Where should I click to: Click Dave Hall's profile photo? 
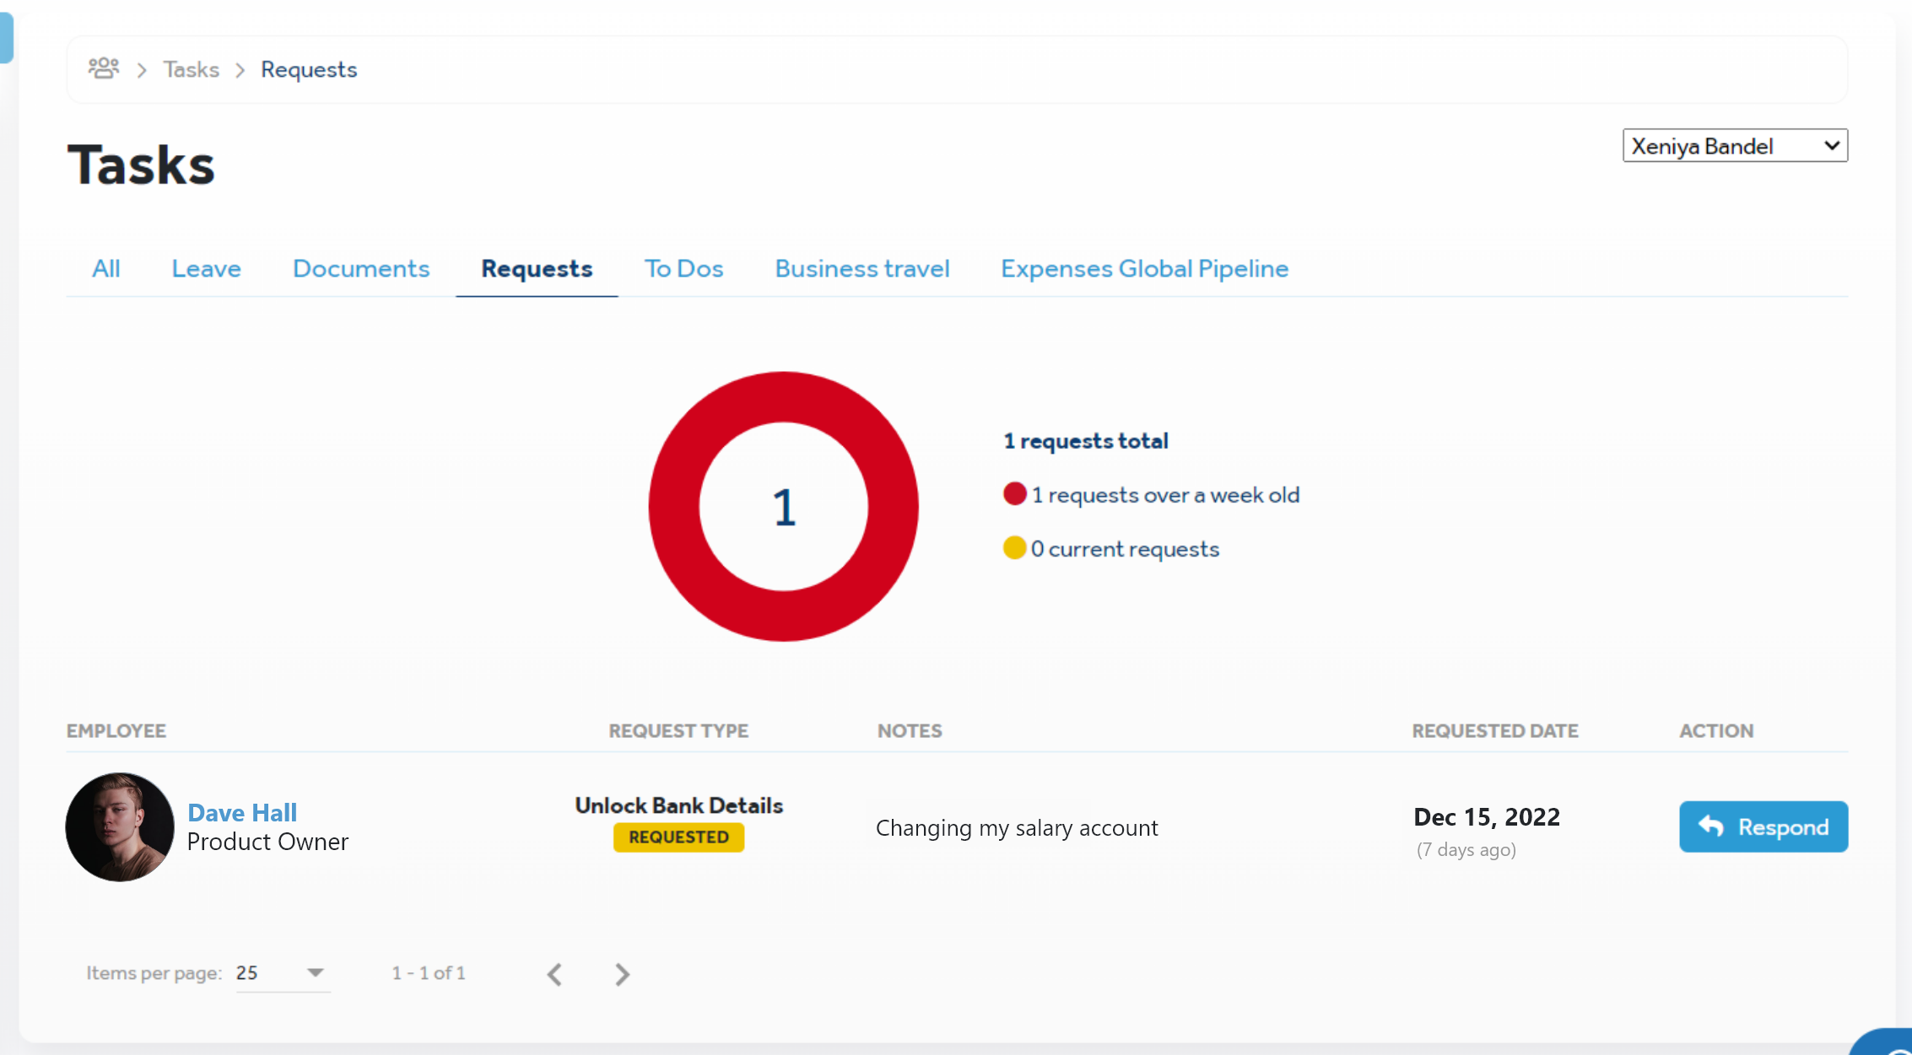coord(120,827)
